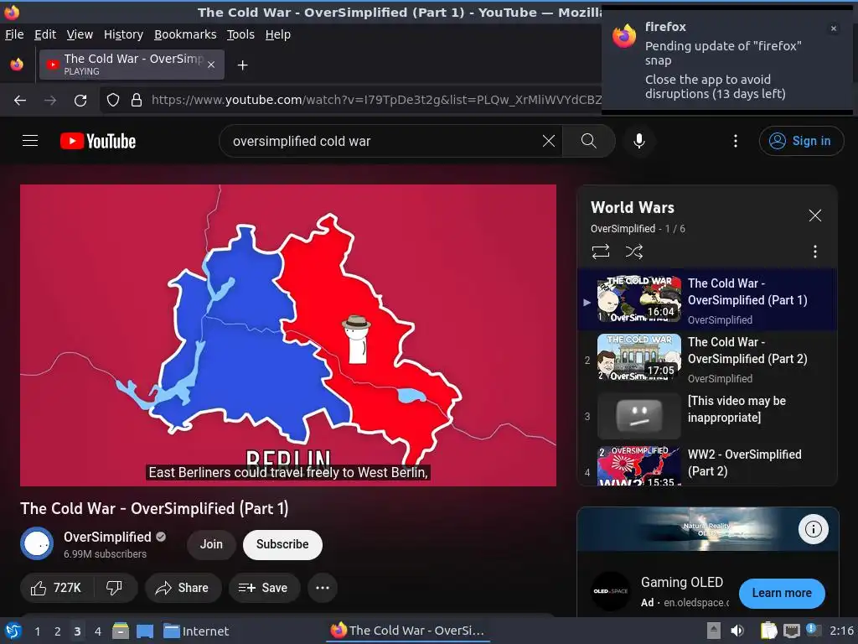Dismiss the firefox snap update notification
The height and width of the screenshot is (644, 858).
pyautogui.click(x=834, y=29)
